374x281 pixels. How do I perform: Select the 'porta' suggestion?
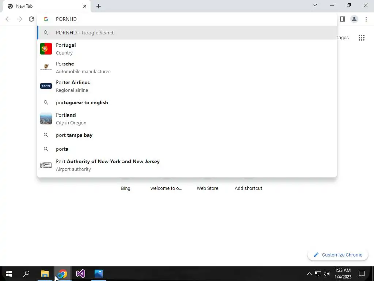pos(187,149)
